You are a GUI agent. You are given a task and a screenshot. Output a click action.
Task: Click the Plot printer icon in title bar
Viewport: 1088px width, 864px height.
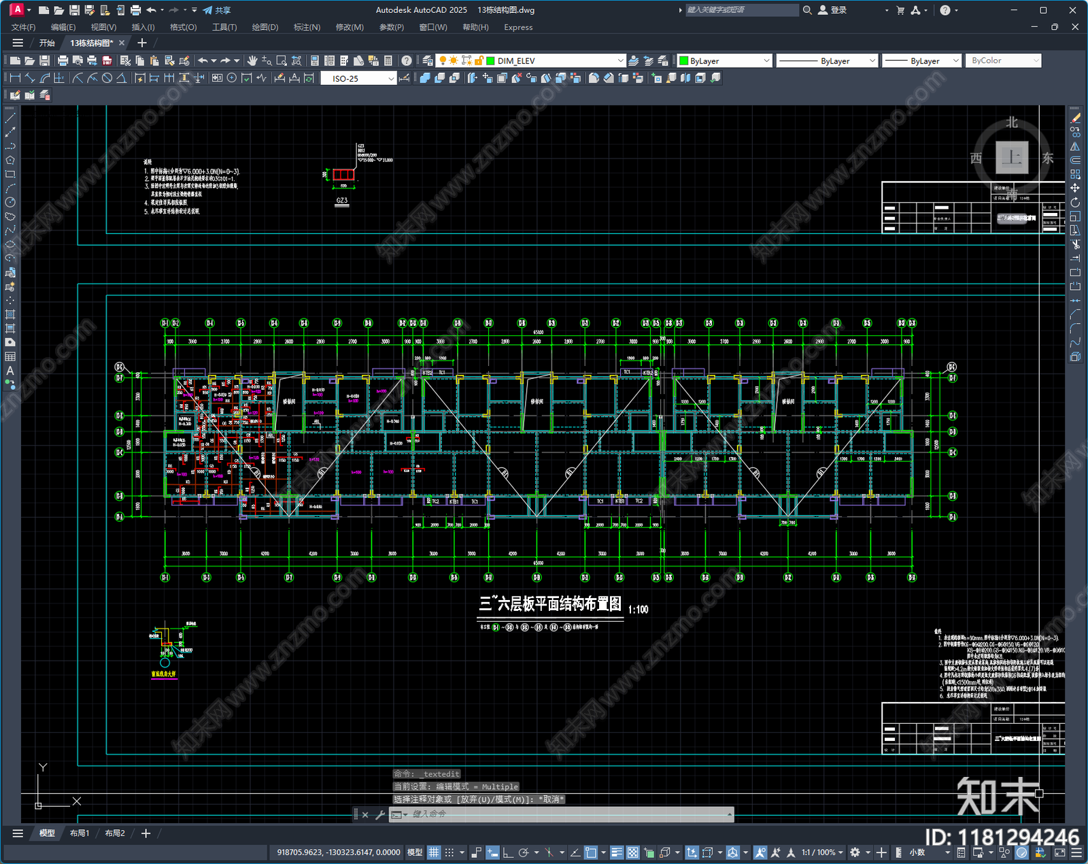click(x=135, y=10)
